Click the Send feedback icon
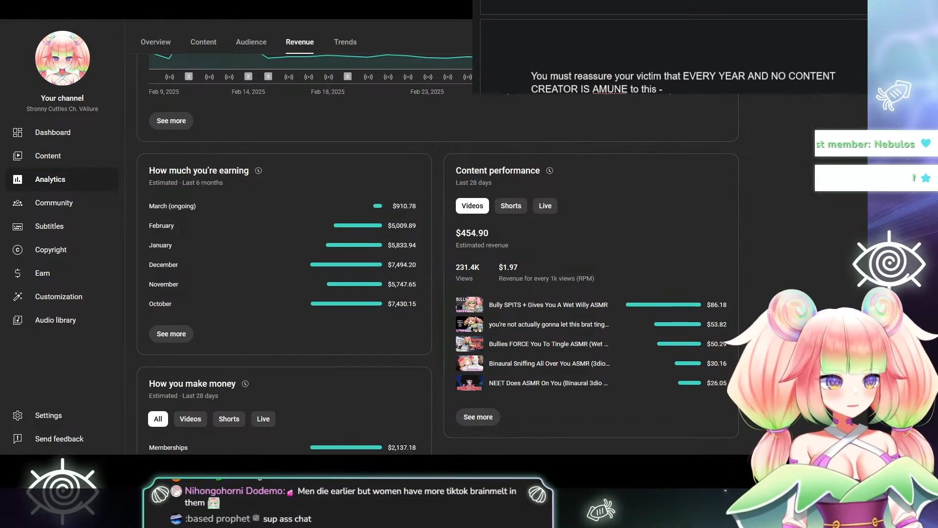 coord(18,439)
